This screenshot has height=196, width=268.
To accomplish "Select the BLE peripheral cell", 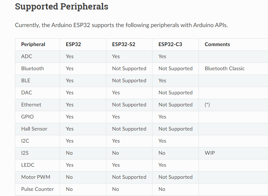I will (26, 80).
